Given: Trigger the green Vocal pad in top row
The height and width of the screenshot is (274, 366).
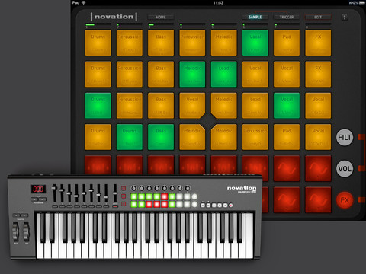Looking at the screenshot, I should [x=255, y=43].
